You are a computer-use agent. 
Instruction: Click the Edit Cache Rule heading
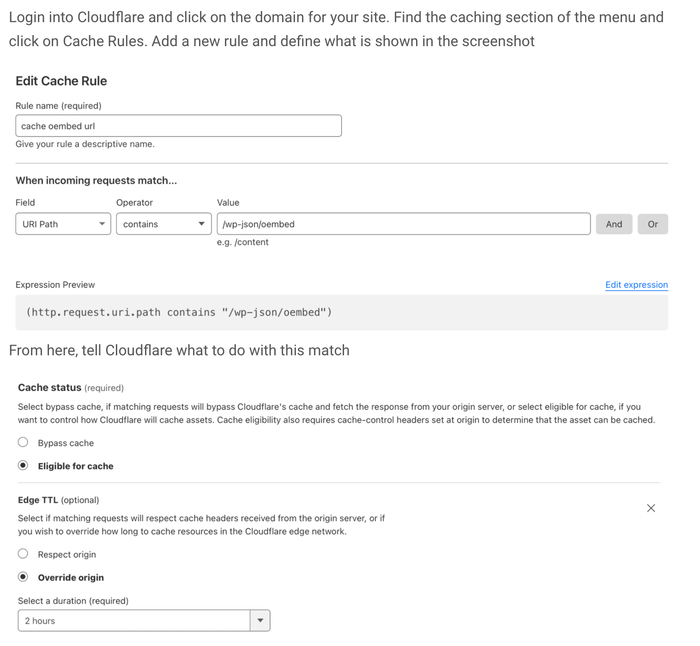61,81
